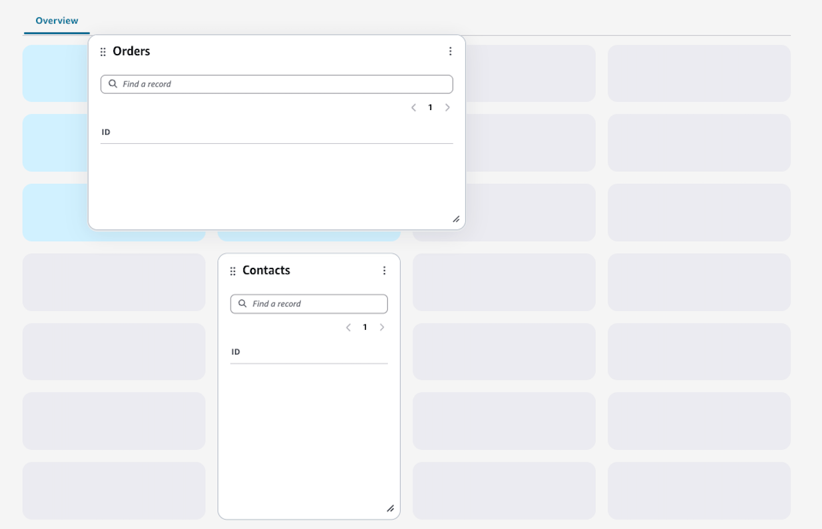The height and width of the screenshot is (529, 822).
Task: Advance to next Contacts page
Action: (x=382, y=327)
